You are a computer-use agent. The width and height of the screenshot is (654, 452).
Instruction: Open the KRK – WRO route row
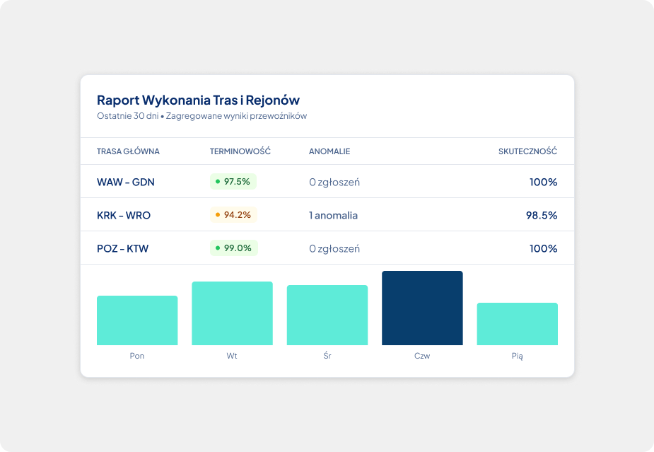click(x=327, y=215)
